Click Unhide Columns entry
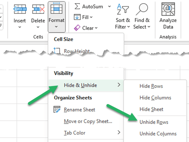The image size is (189, 142). (x=158, y=134)
